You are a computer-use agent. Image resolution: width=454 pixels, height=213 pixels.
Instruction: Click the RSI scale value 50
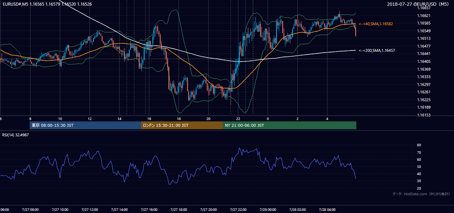click(419, 166)
